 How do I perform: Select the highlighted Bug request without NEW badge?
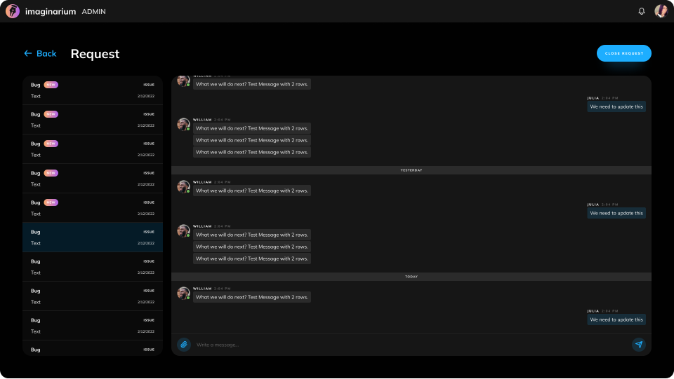tap(93, 237)
